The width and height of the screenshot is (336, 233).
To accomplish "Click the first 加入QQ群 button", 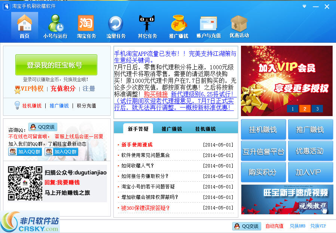I will click(x=25, y=152).
